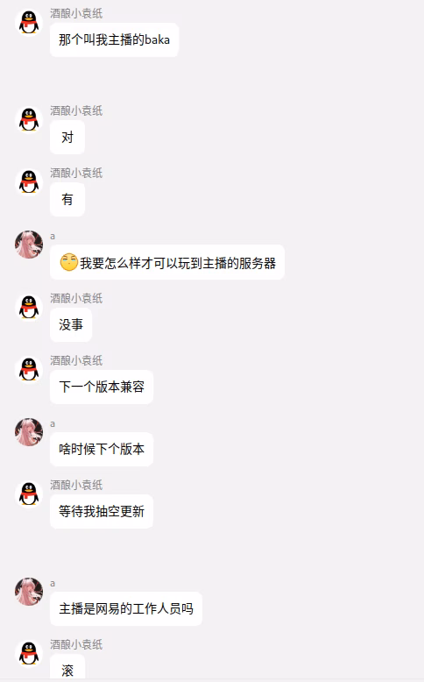Select the '下一个版本兼容' message bubble
The width and height of the screenshot is (424, 682).
tap(102, 387)
